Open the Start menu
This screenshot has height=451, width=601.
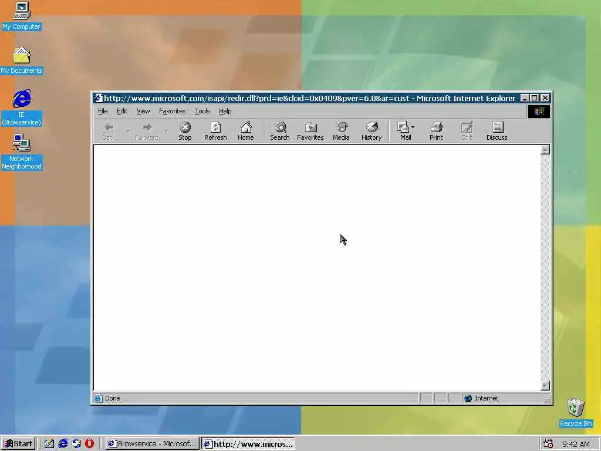[x=18, y=444]
